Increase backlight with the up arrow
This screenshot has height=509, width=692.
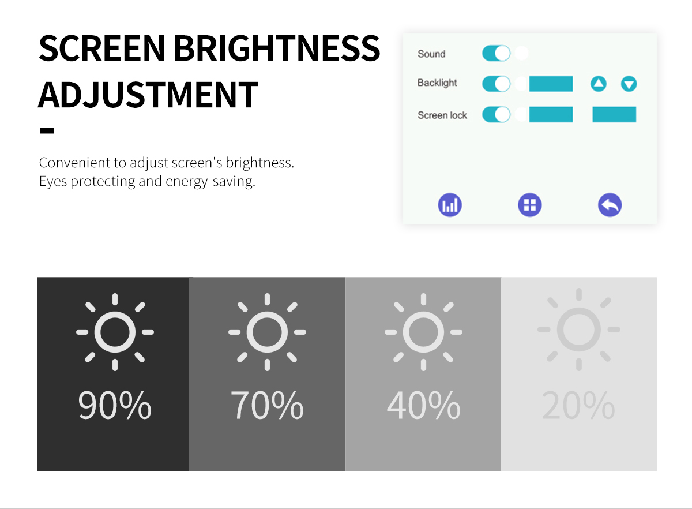[599, 84]
